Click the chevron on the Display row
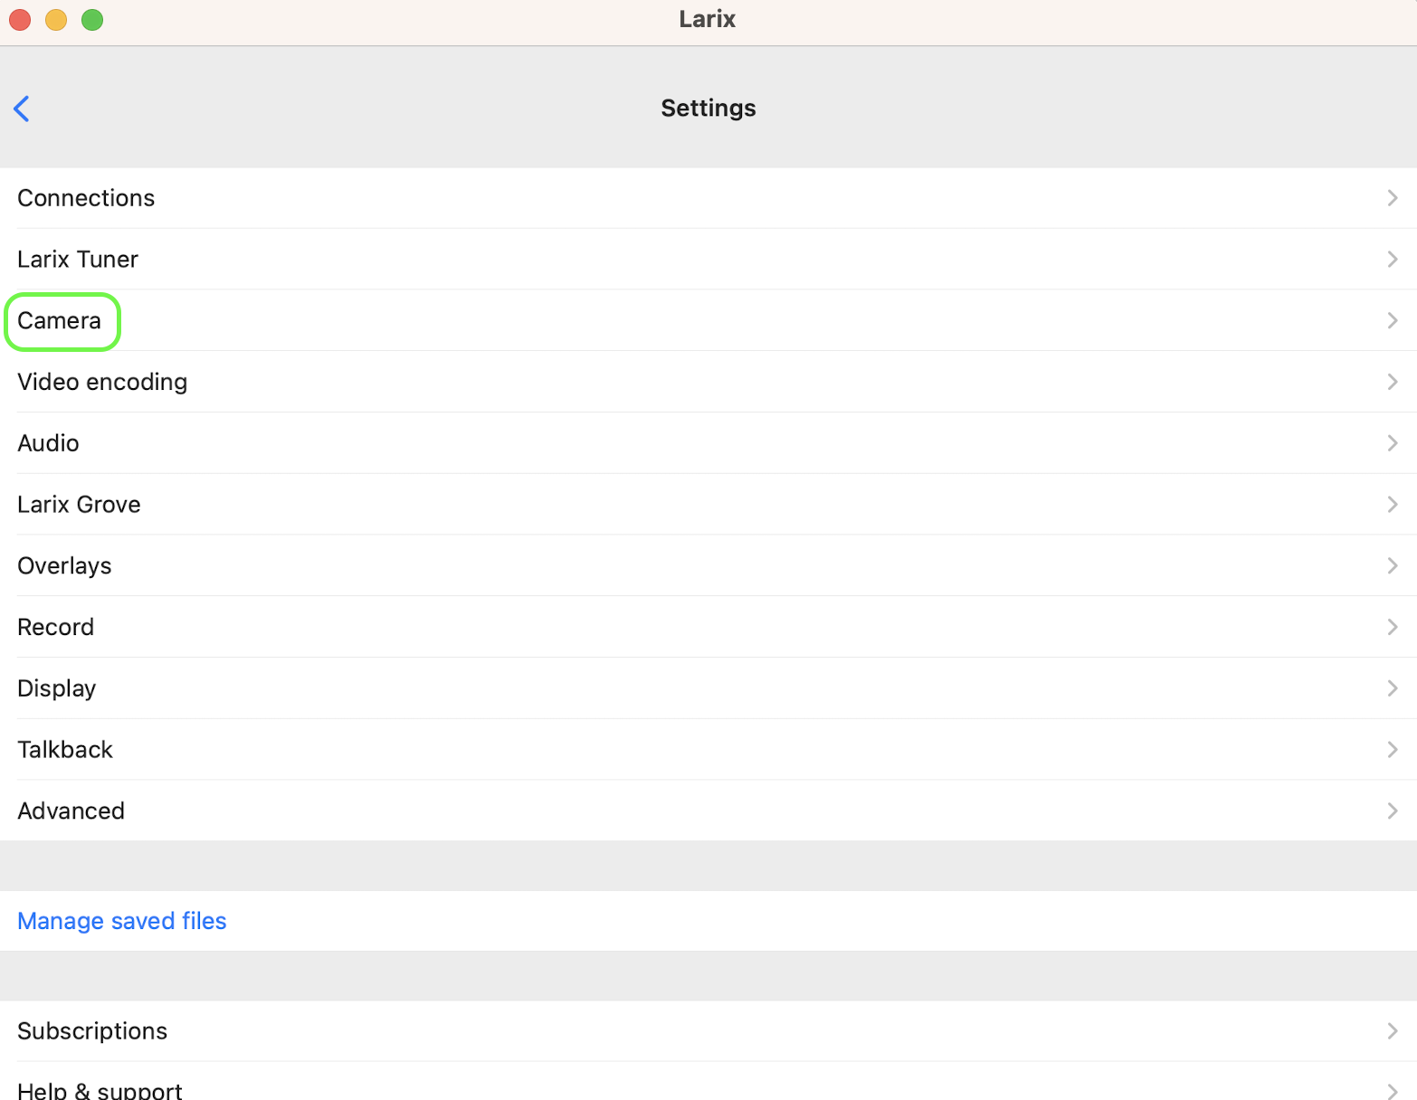This screenshot has height=1100, width=1417. coord(1393,688)
